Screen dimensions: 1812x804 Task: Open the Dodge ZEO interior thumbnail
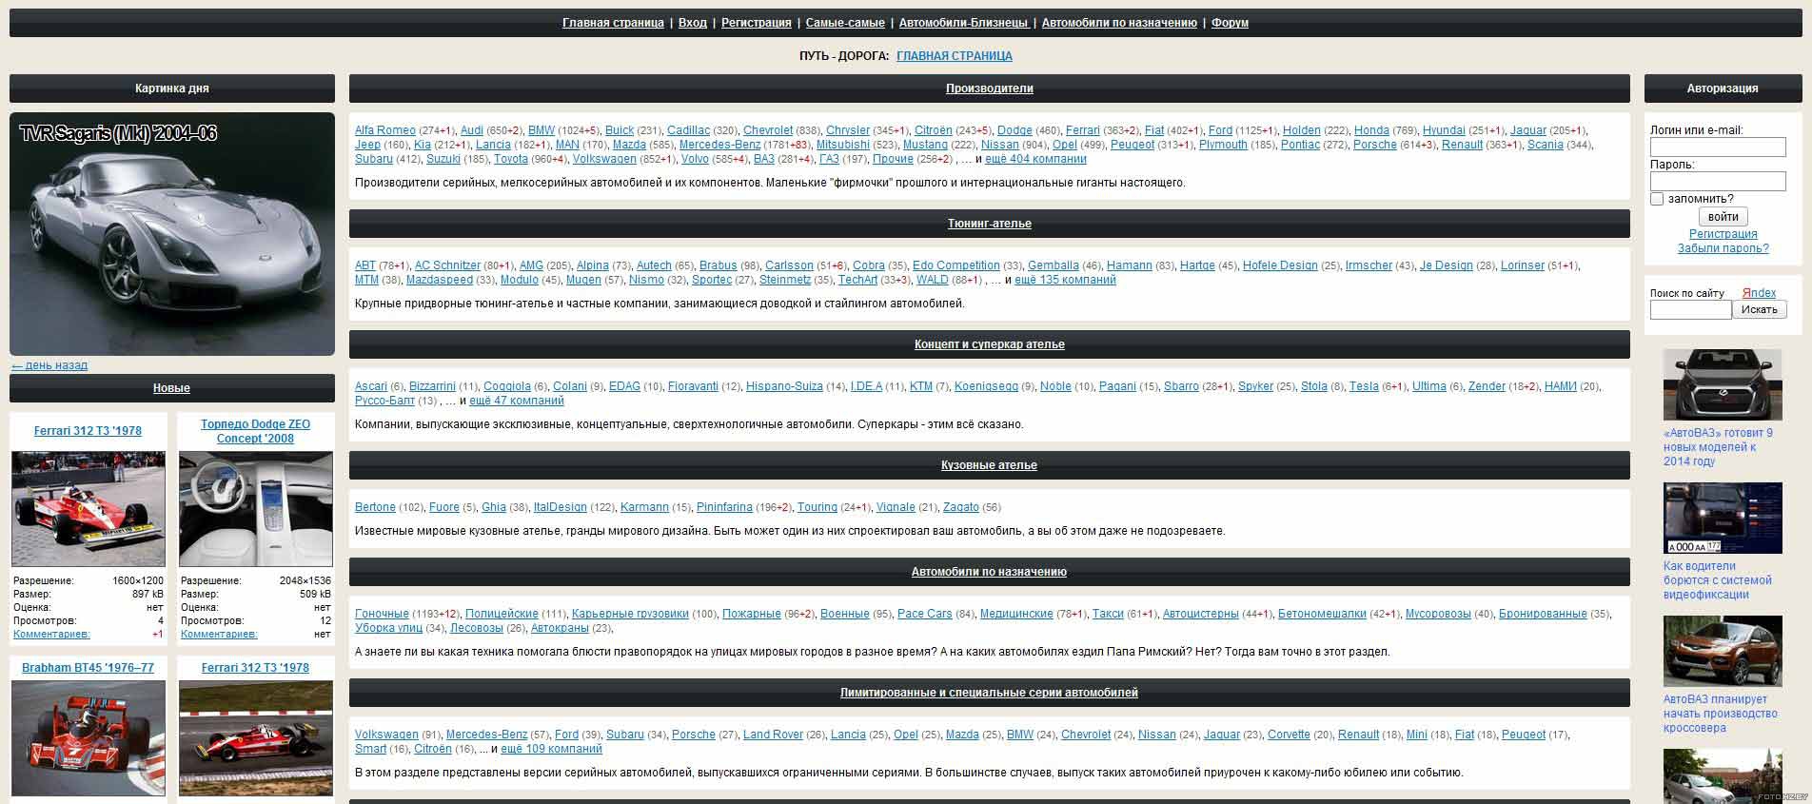(256, 509)
